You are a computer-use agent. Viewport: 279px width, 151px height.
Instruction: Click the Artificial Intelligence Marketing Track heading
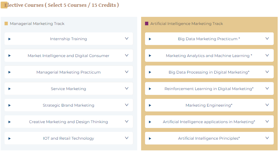click(x=186, y=24)
